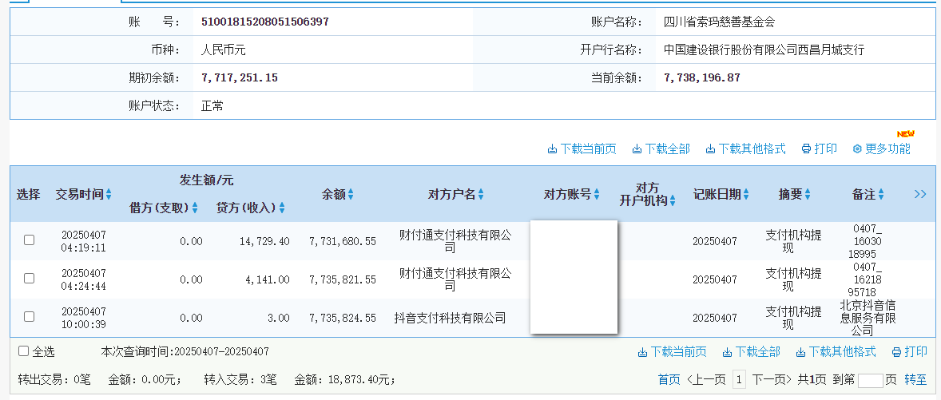Click the current page number 1
Screen dimensions: 941x400
pos(740,379)
